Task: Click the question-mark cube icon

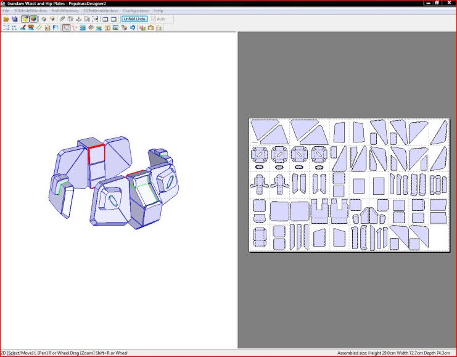Action: (124, 28)
